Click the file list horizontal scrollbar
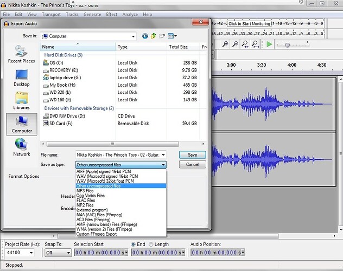343x271 pixels. [113, 144]
